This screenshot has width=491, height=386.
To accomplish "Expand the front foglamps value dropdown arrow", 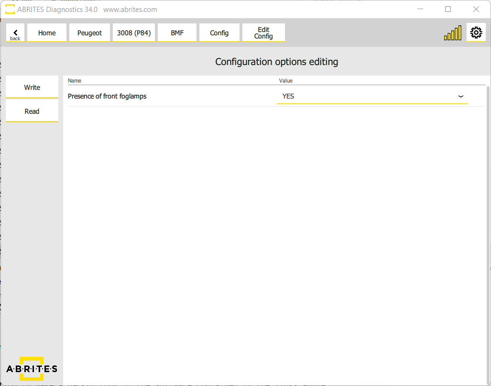I will click(x=460, y=97).
